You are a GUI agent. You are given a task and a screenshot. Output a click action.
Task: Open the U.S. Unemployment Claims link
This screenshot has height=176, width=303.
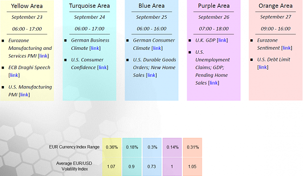tap(214, 83)
